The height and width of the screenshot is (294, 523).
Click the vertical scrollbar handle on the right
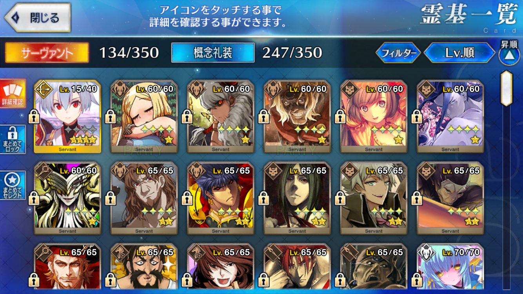(x=506, y=88)
